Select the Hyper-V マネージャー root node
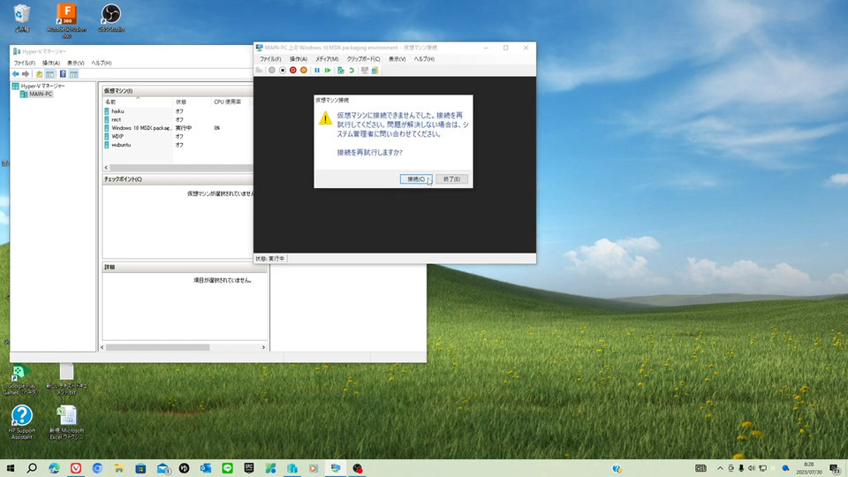 [x=42, y=86]
